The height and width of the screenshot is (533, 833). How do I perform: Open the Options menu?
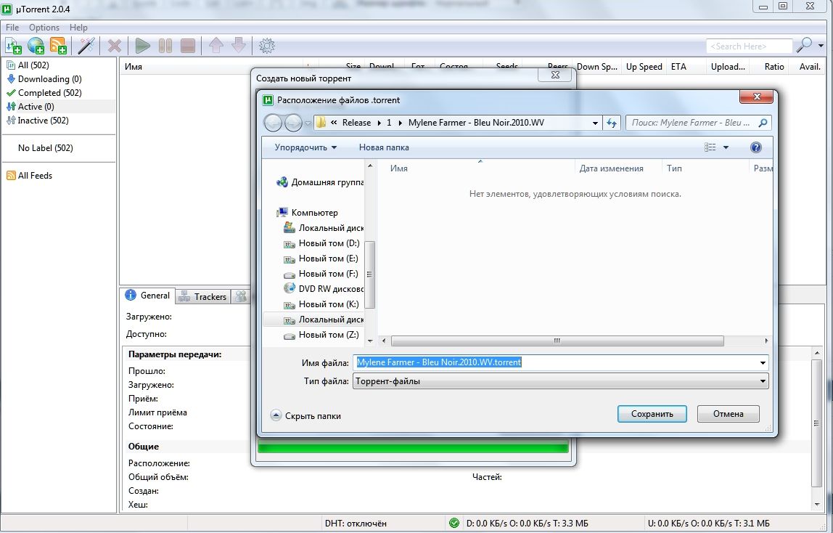click(x=44, y=27)
